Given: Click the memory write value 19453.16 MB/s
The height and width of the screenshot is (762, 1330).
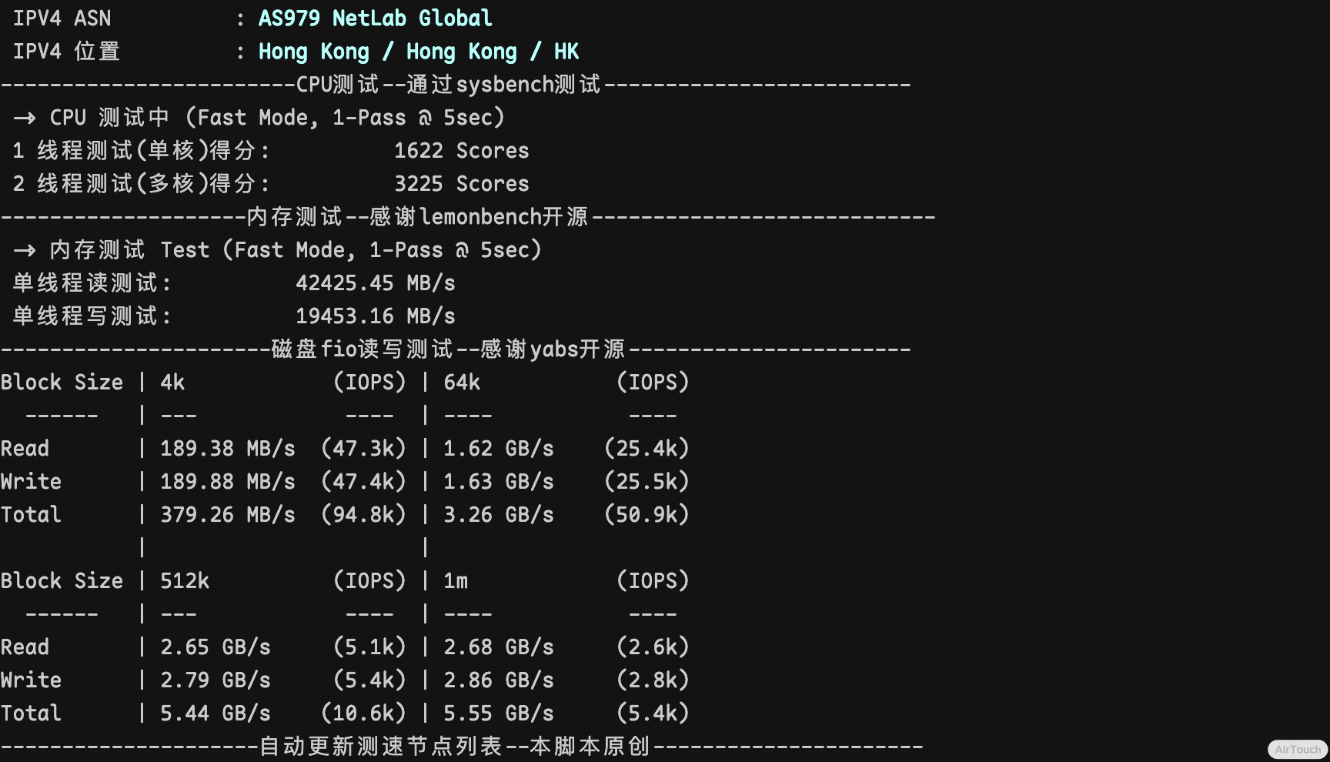Looking at the screenshot, I should pos(375,316).
